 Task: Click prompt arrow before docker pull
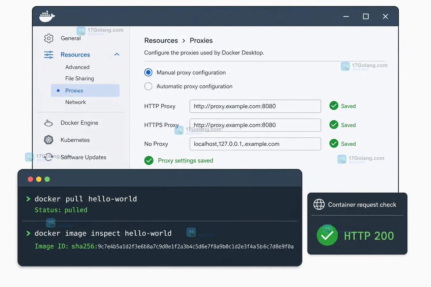28,199
